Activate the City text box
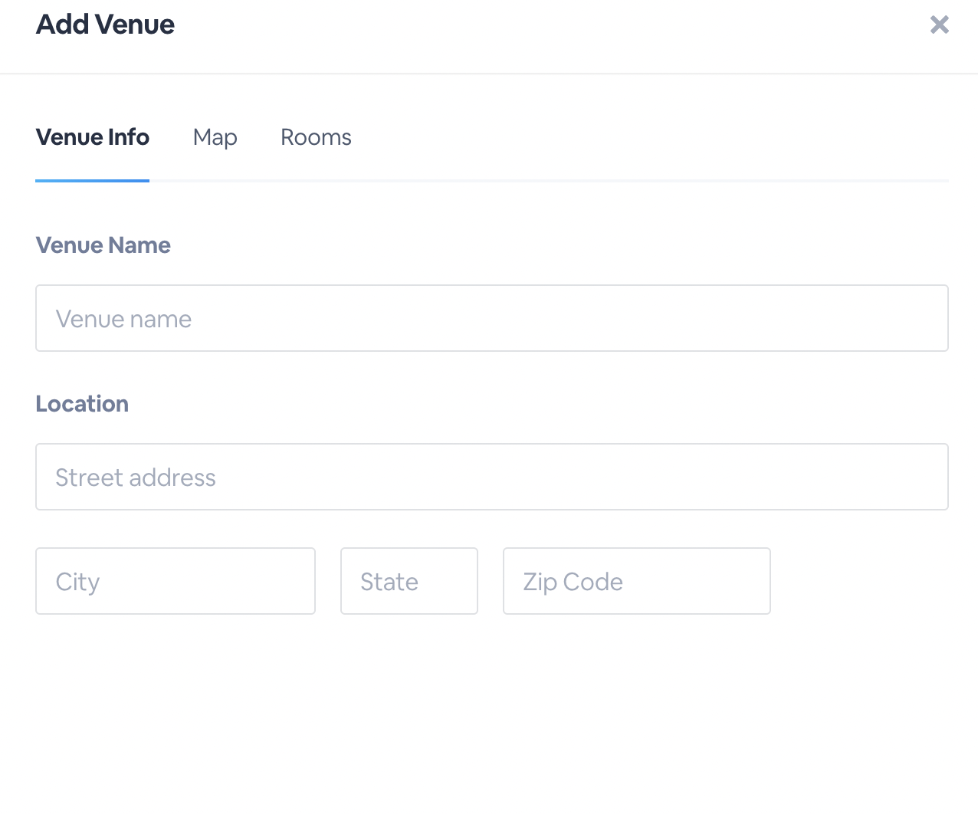 click(176, 581)
